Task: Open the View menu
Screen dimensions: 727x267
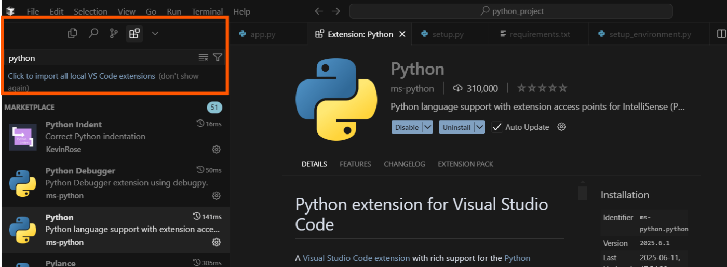Action: pyautogui.click(x=127, y=11)
